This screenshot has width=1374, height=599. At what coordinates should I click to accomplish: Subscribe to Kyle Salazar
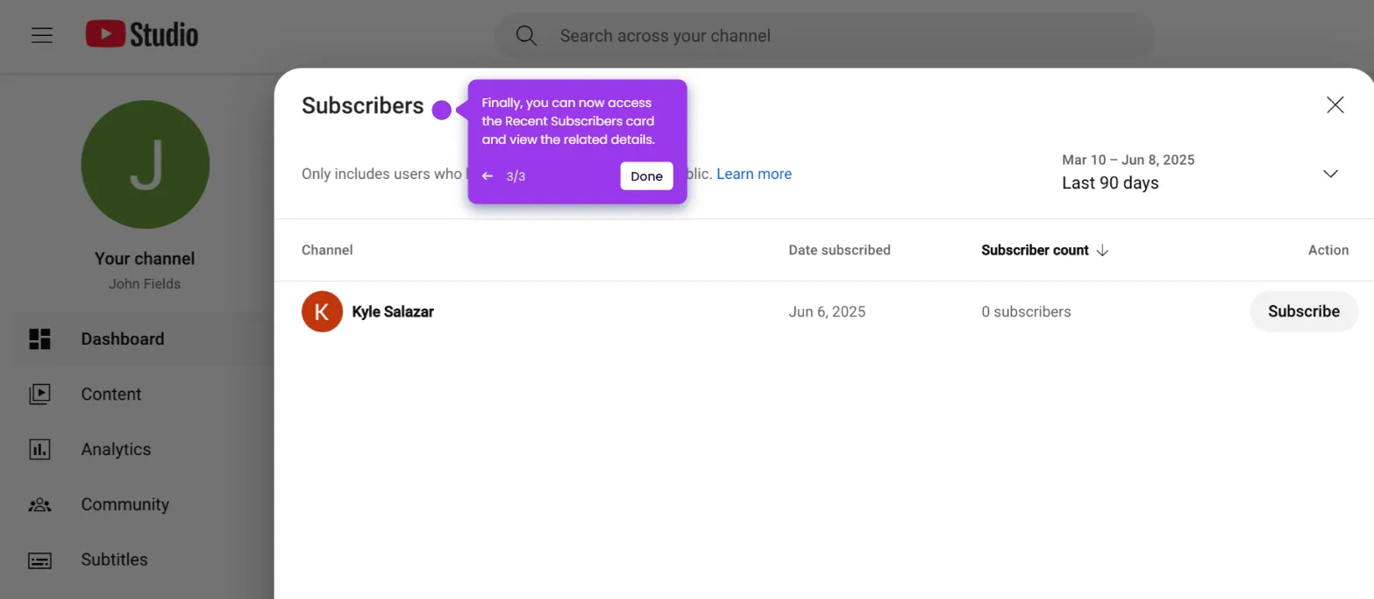tap(1303, 311)
